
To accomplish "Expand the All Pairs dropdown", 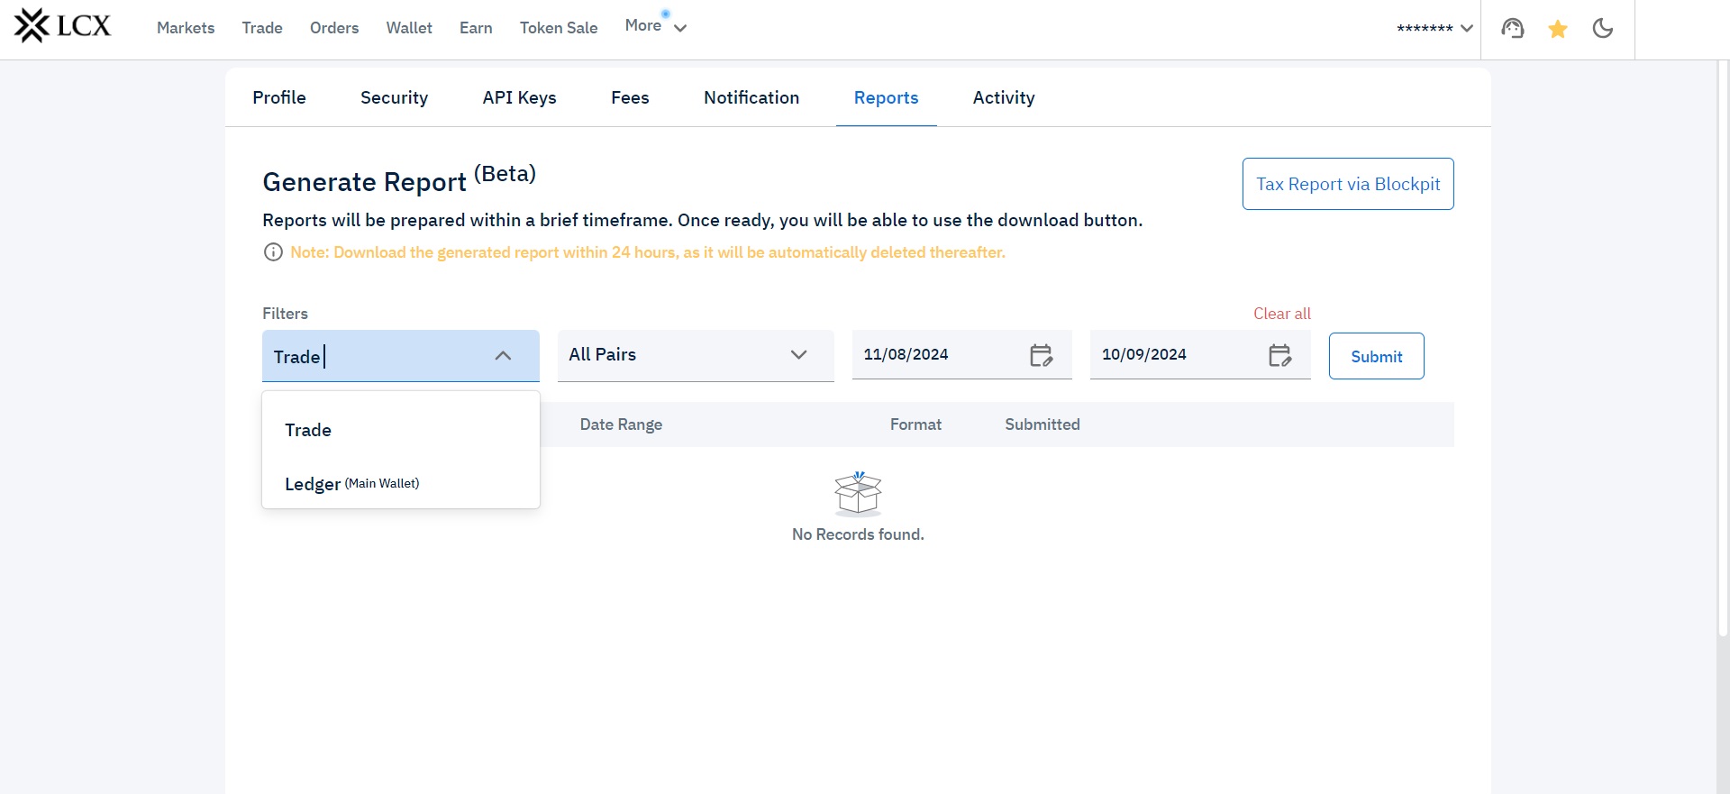I will point(797,355).
